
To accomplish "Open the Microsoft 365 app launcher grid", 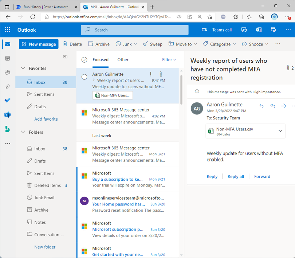I will click(7, 30).
